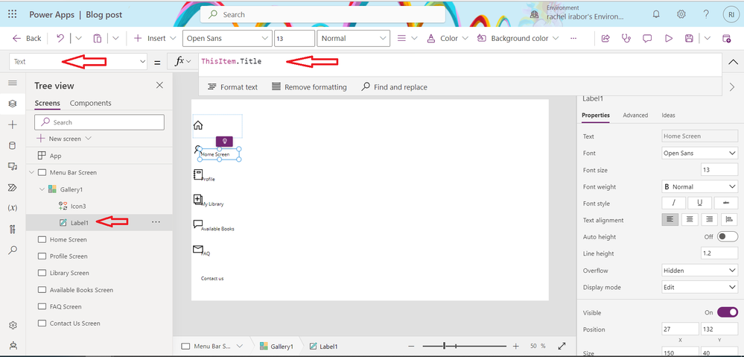
Task: Switch to the Properties tab
Action: point(596,115)
